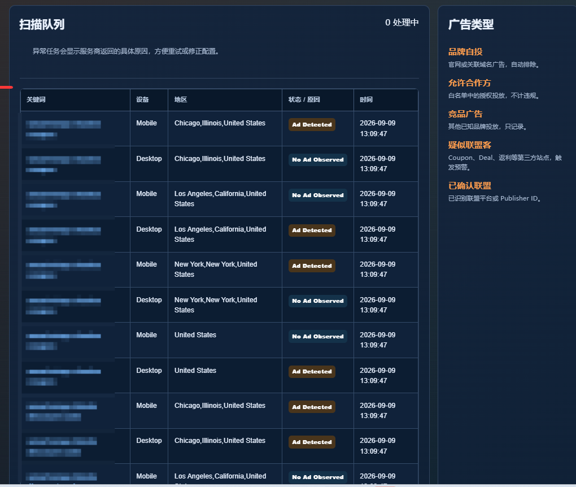Select Los Angeles,California region in the Desktop row

pyautogui.click(x=220, y=234)
